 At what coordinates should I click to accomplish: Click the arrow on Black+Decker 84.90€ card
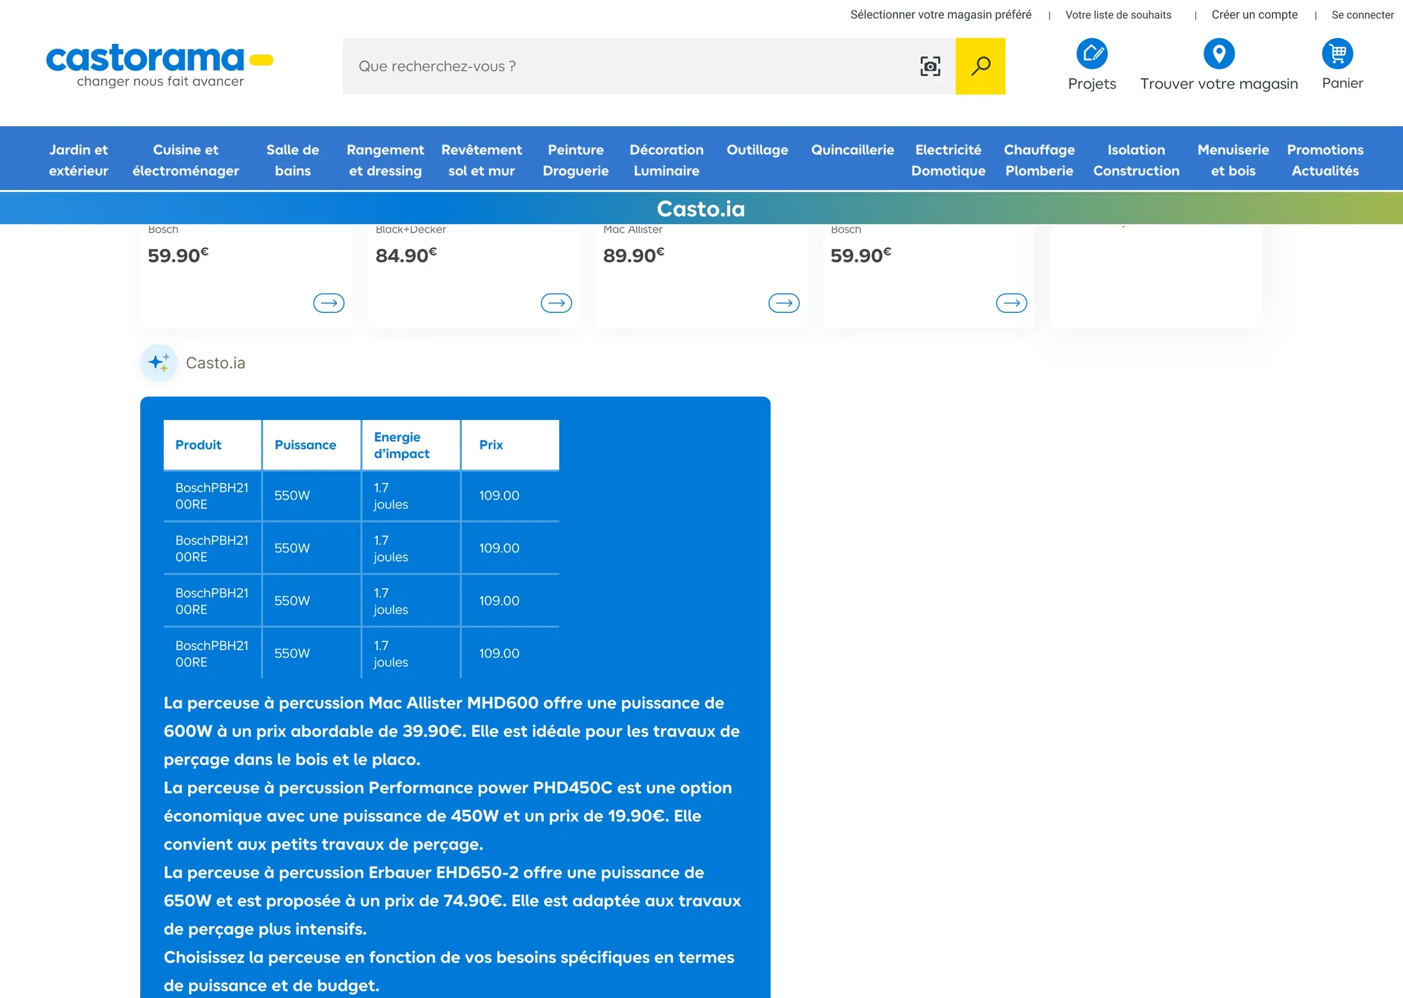557,303
